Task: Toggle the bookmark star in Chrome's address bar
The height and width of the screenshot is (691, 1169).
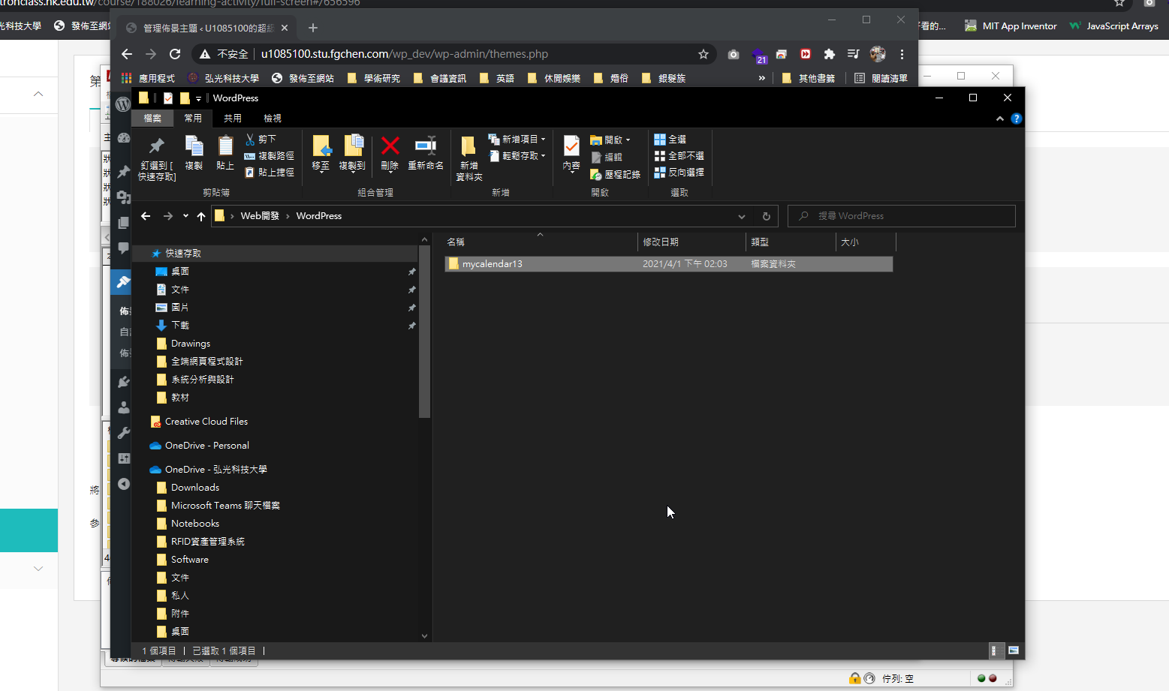Action: [x=704, y=54]
